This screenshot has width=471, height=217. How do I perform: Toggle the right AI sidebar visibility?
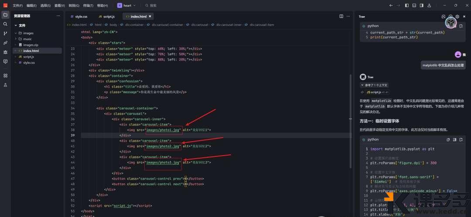(x=421, y=6)
